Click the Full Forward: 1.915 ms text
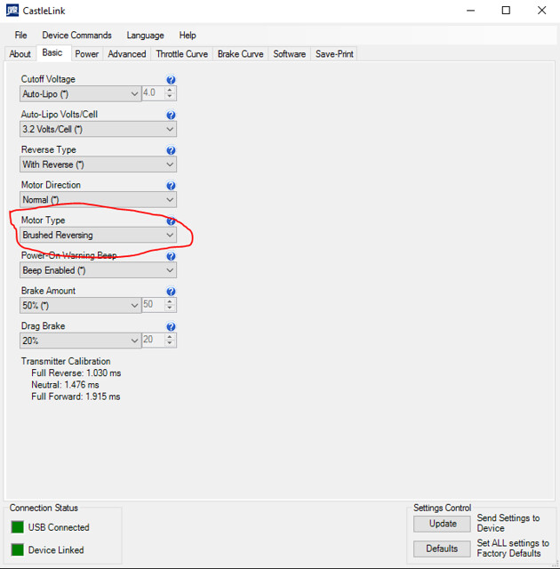 pyautogui.click(x=76, y=397)
